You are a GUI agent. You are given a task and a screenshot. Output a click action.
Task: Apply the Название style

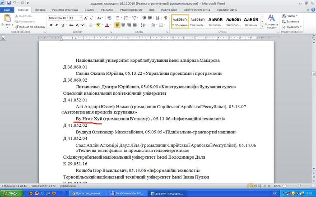pyautogui.click(x=251, y=21)
